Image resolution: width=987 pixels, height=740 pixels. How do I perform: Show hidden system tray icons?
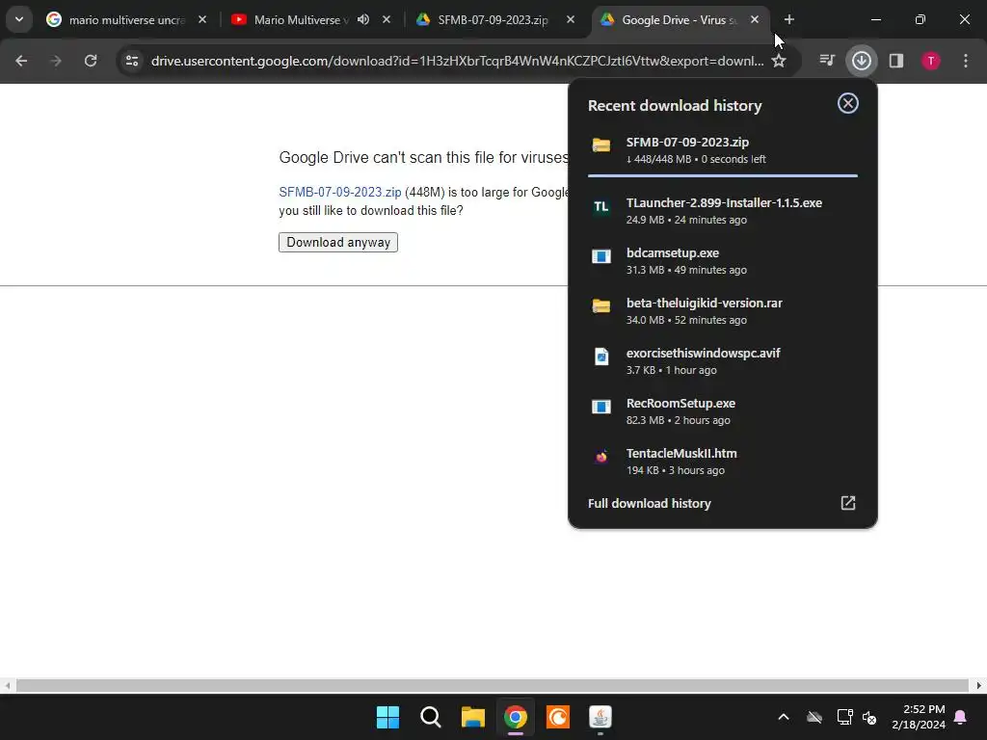tap(783, 717)
